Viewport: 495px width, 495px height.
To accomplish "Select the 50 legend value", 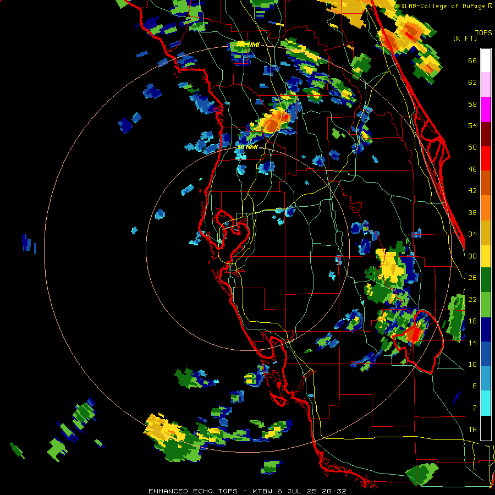I will click(472, 147).
